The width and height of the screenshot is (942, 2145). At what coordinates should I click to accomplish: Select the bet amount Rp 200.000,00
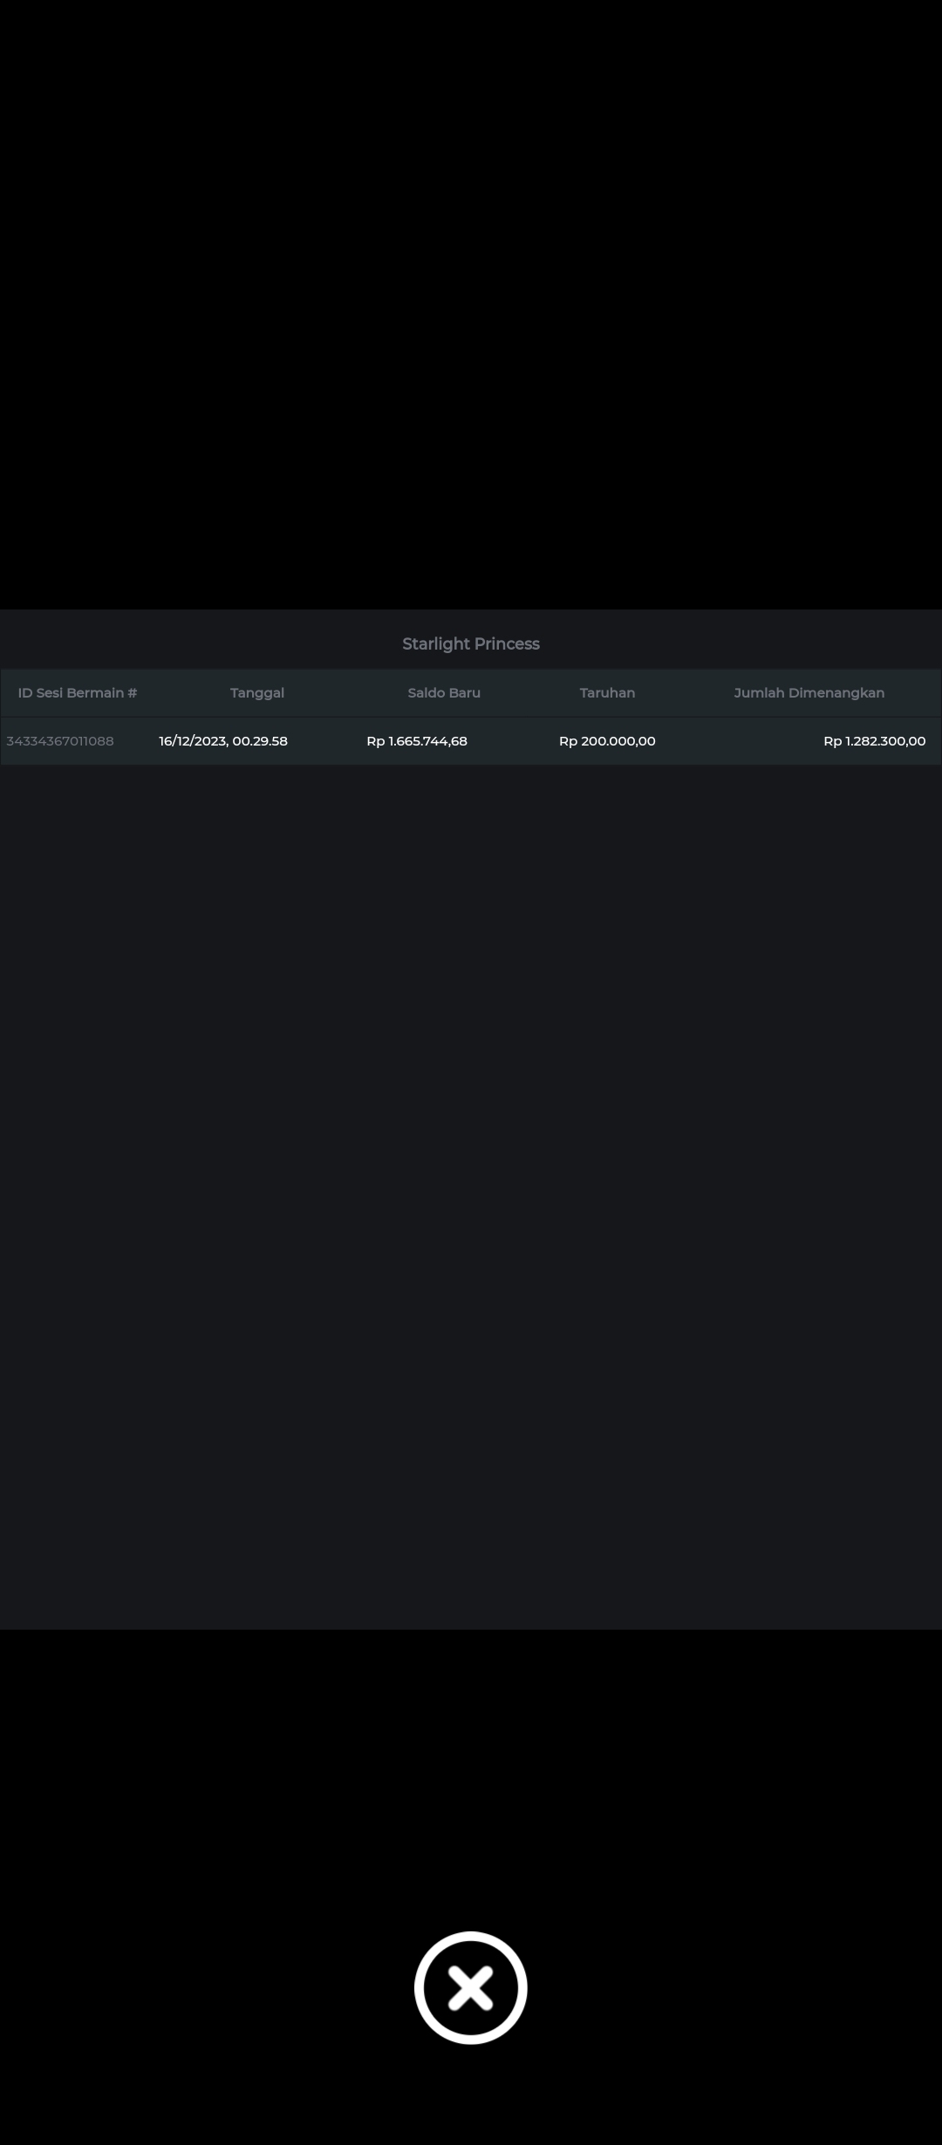pos(607,740)
